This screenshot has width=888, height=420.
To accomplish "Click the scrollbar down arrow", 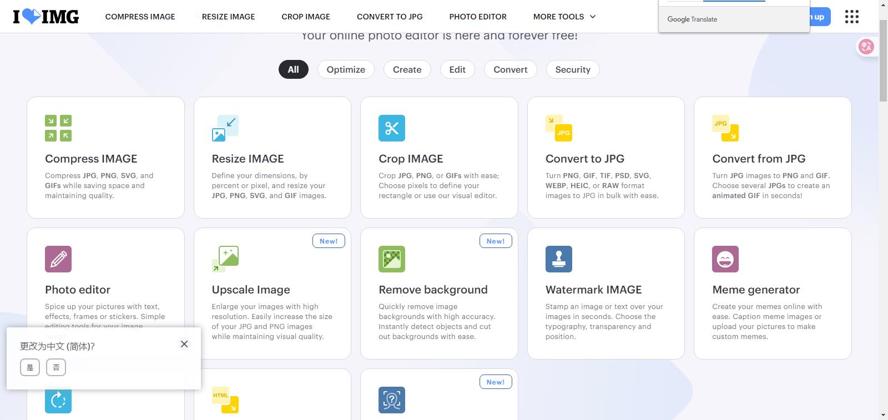I will [883, 415].
